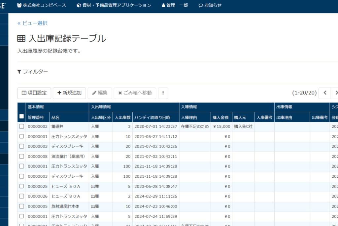Click the cube icon for 資材・予備品管理アプリケーション

pyautogui.click(x=78, y=5)
